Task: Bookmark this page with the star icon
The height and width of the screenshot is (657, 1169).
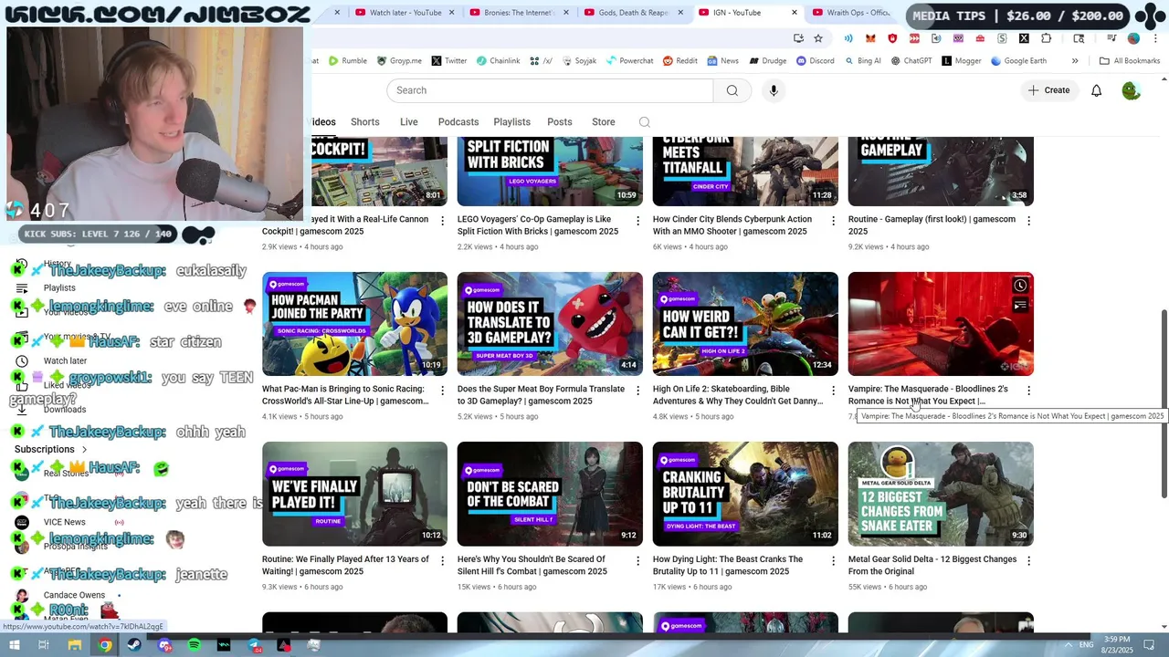Action: 818,38
